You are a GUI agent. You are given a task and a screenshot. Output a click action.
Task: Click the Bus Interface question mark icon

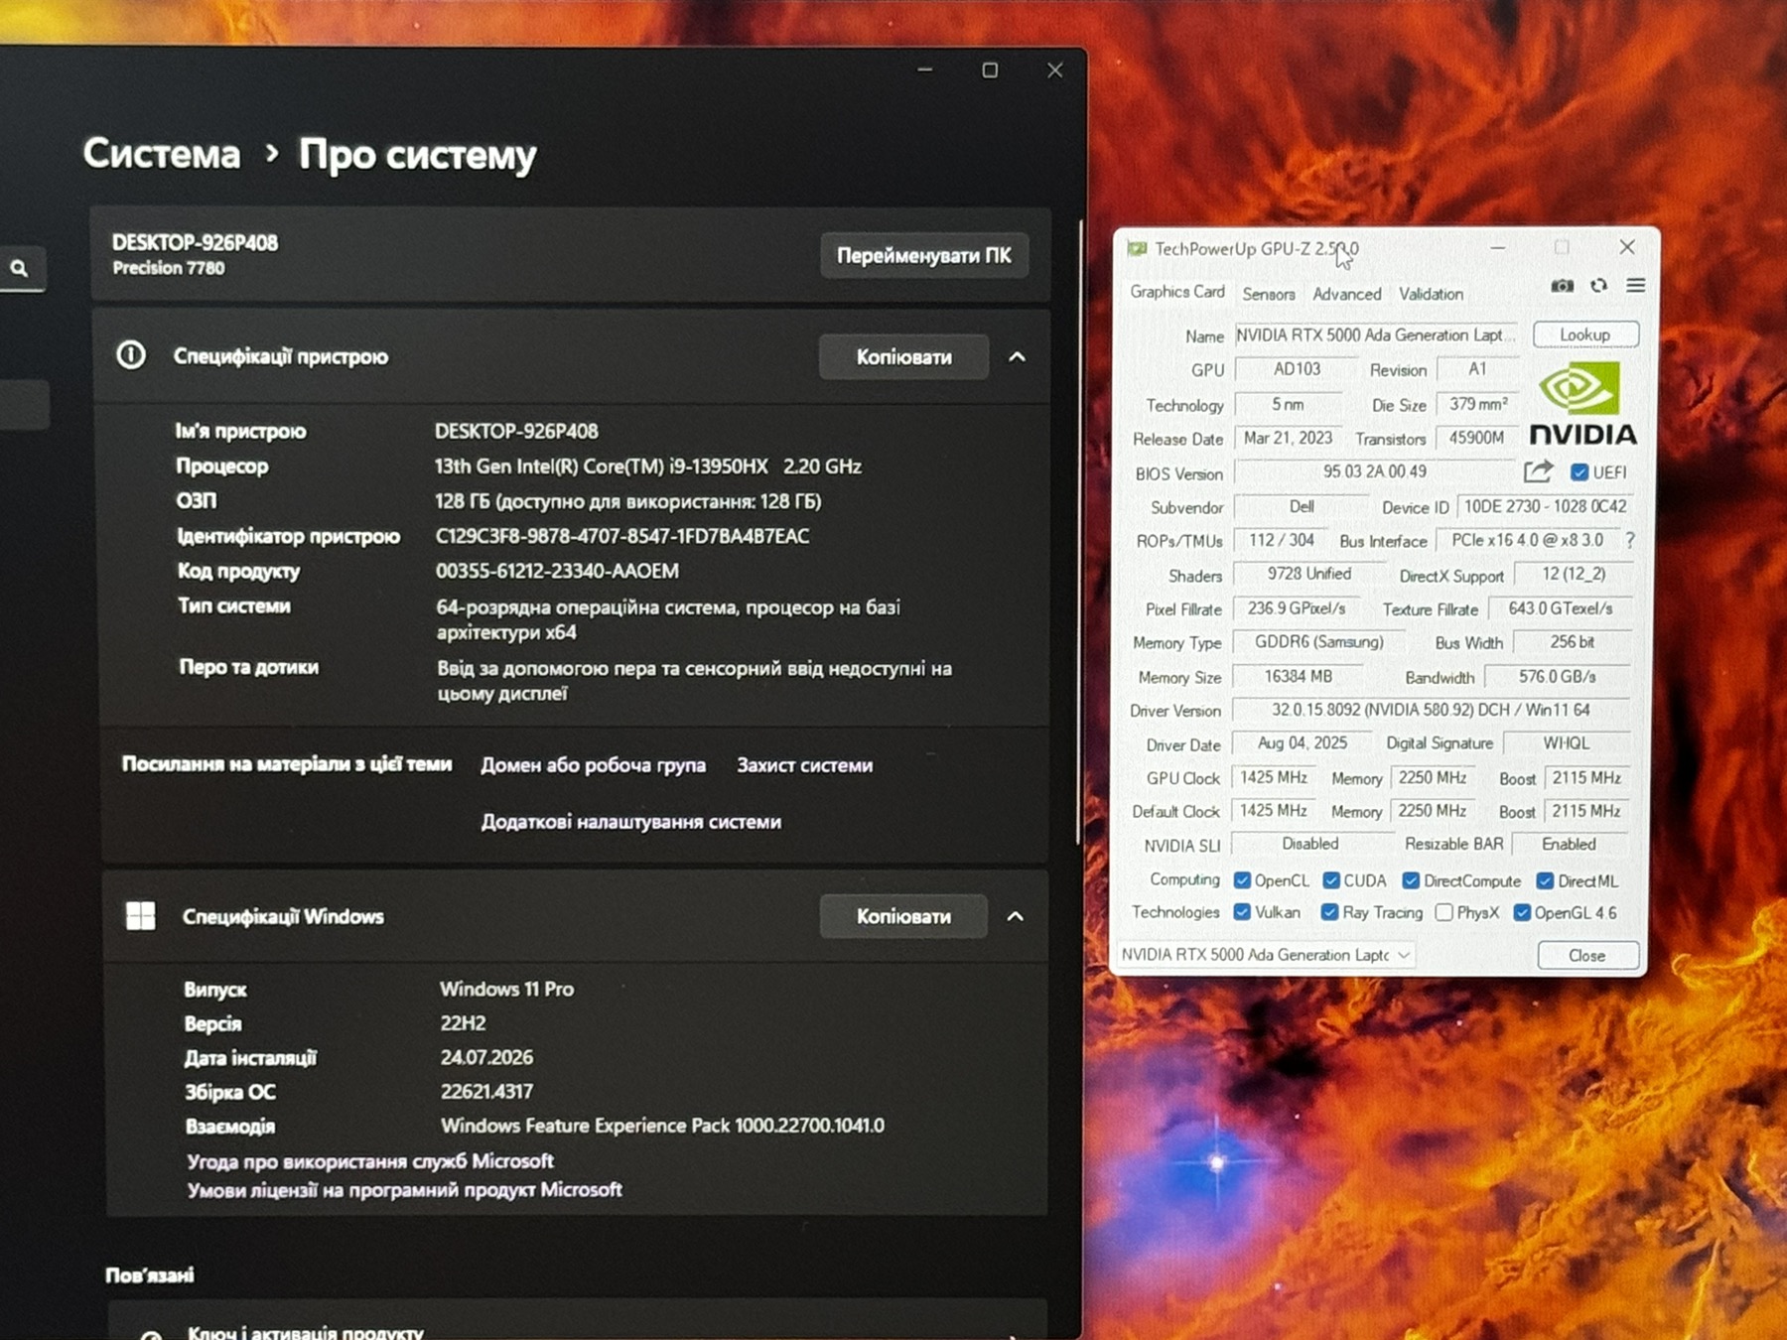coord(1629,540)
